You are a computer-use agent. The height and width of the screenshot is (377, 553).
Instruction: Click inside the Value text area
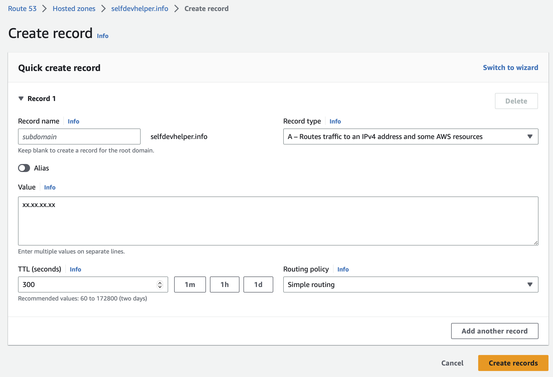pos(278,221)
